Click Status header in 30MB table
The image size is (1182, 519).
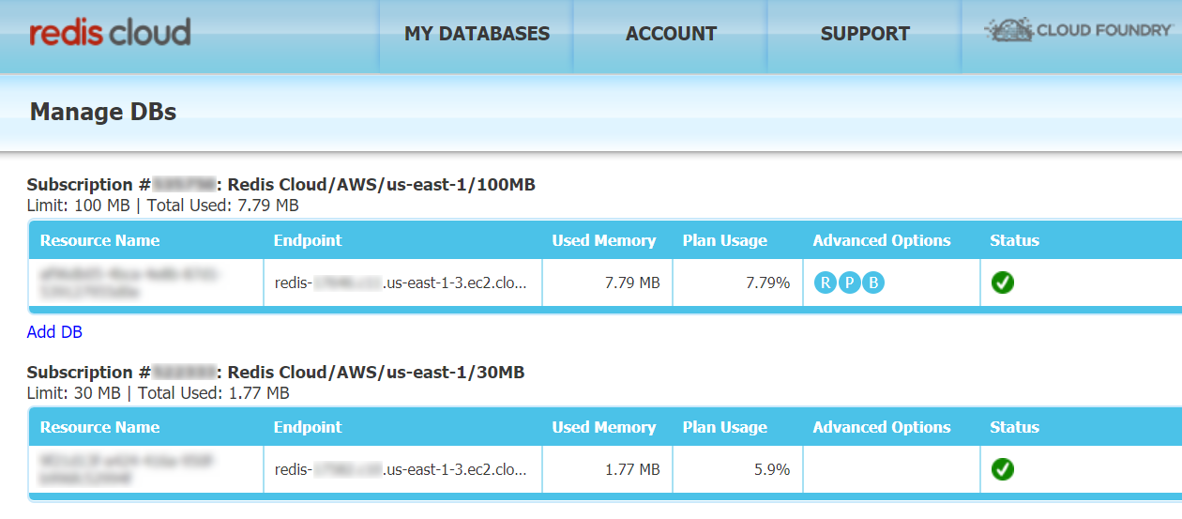(x=1014, y=427)
